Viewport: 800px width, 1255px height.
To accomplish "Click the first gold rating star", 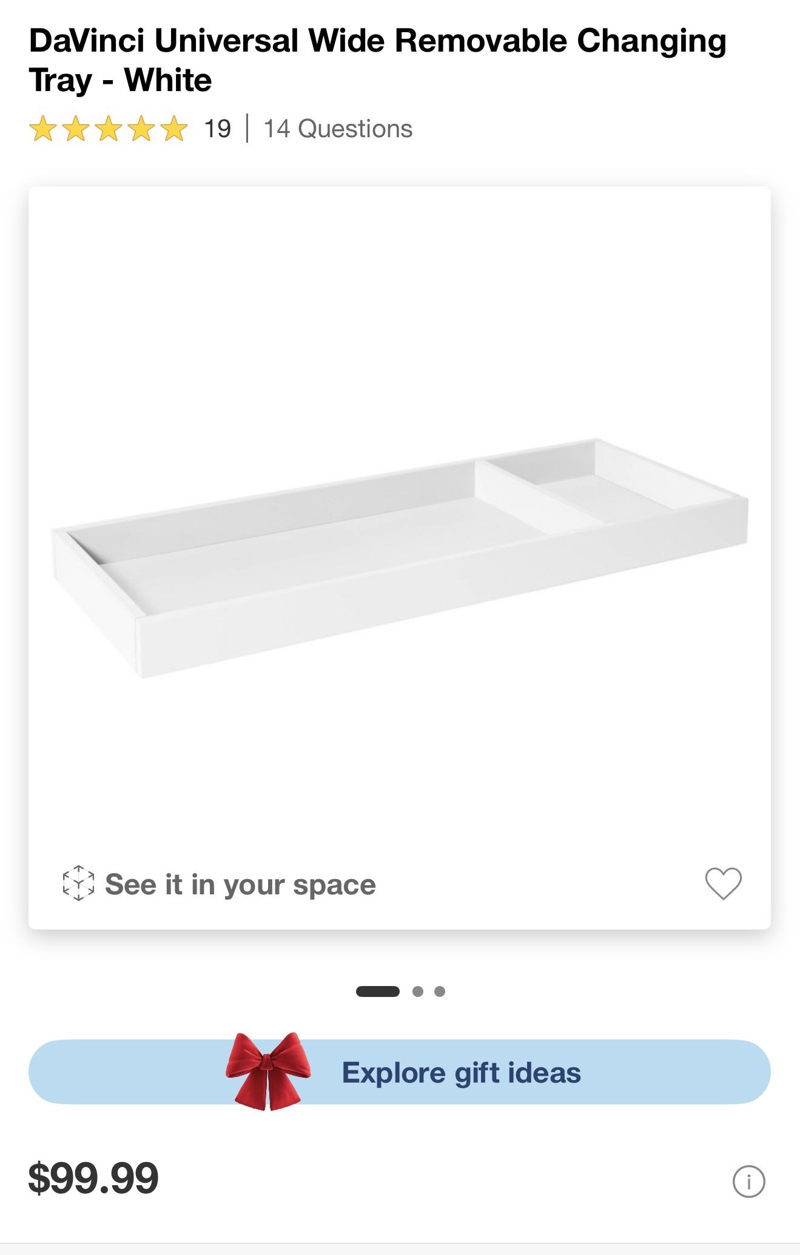I will 43,129.
